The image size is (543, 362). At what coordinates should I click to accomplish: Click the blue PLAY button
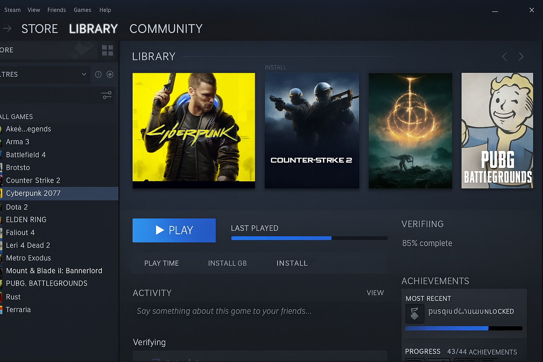point(174,230)
